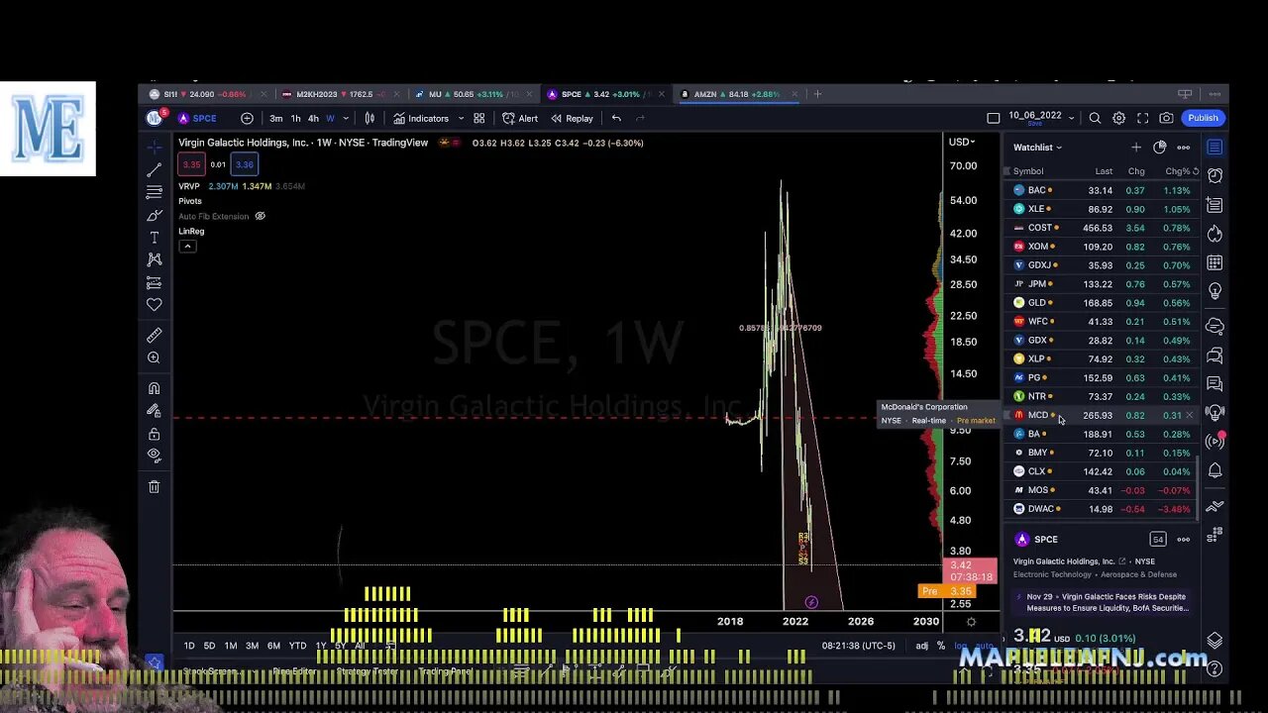Open the Fibonacci/Gann tools group
The height and width of the screenshot is (713, 1268).
(x=154, y=192)
